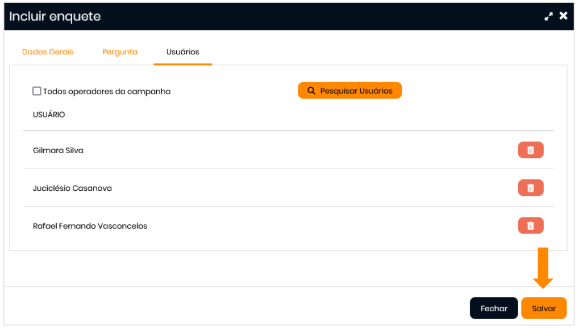Viewport: 577px width, 329px height.
Task: Select the Usuários tab
Action: [x=182, y=52]
